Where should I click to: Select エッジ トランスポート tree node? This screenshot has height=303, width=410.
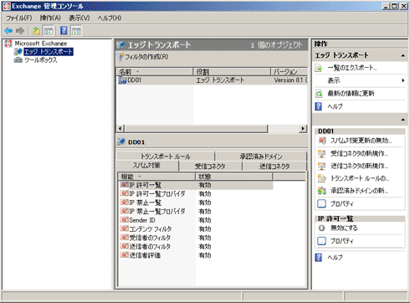(49, 52)
